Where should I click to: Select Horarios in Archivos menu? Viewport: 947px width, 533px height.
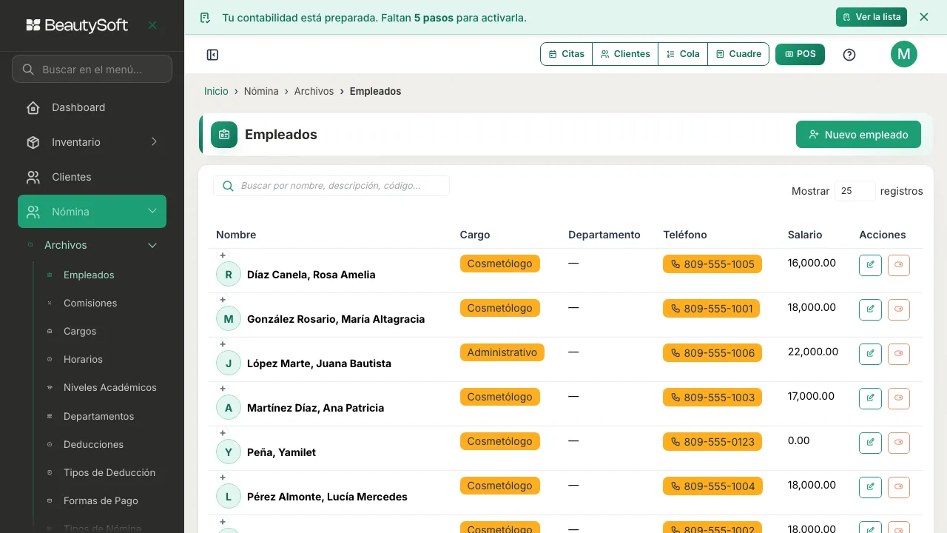[x=83, y=359]
